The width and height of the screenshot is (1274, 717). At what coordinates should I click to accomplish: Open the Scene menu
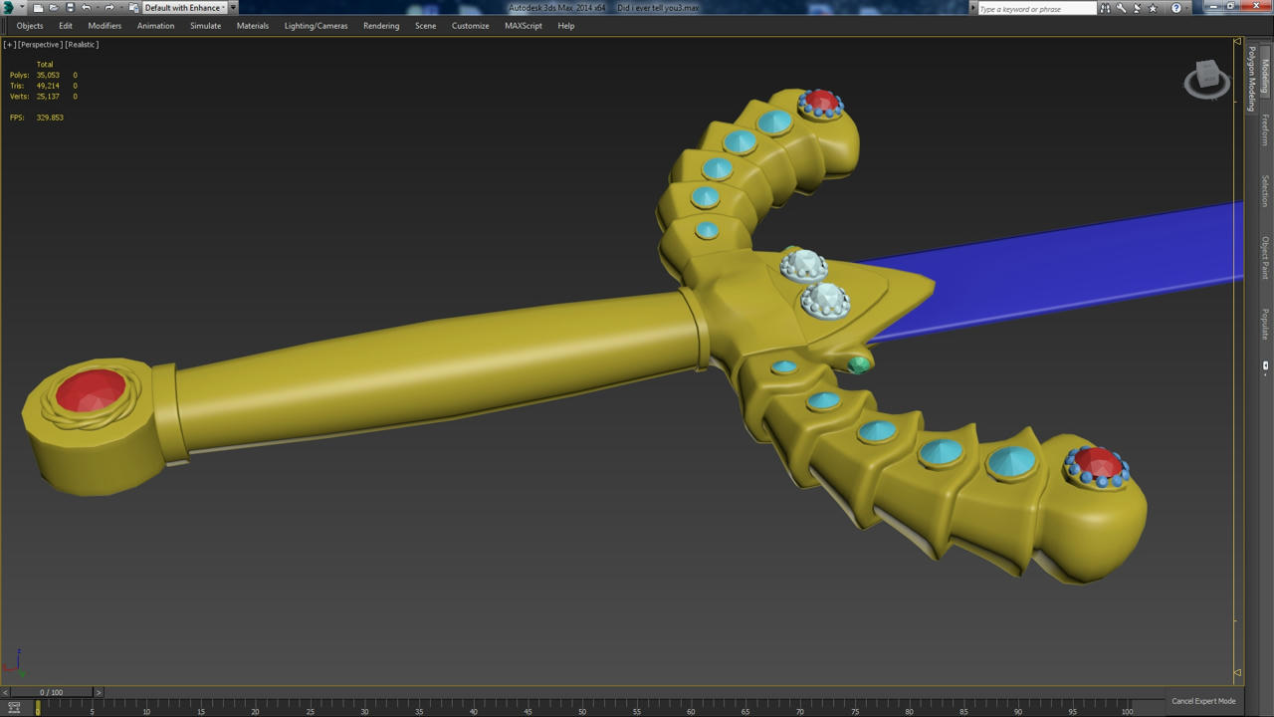[426, 26]
